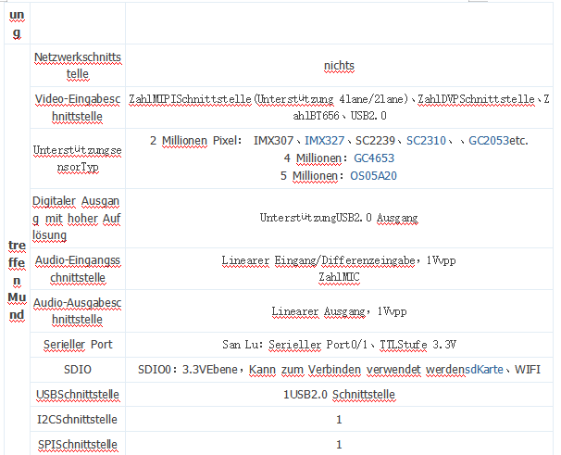Select the Netzwerkschnittstelle row header cell
Screen dimensions: 561x455
coord(78,66)
